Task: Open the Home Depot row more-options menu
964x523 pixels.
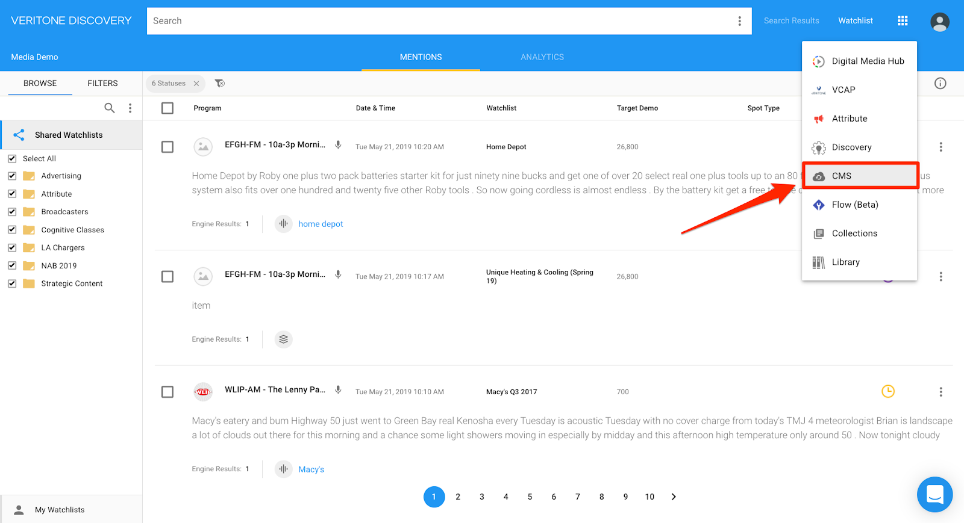Action: point(941,147)
